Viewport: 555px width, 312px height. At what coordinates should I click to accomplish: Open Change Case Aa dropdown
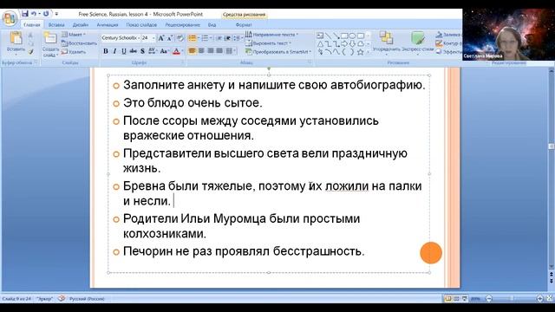pos(164,51)
